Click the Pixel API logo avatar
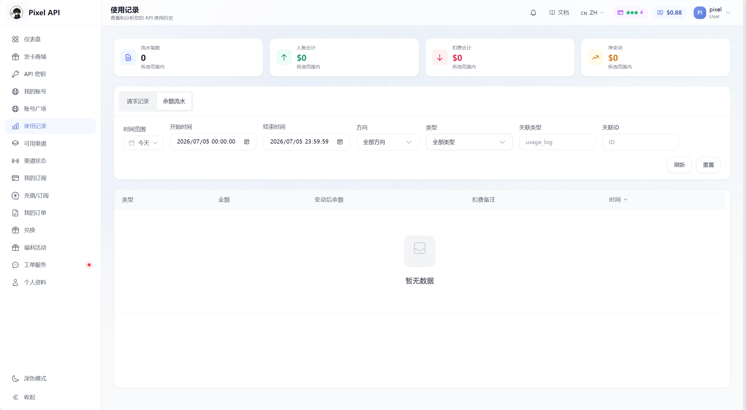 pos(16,13)
